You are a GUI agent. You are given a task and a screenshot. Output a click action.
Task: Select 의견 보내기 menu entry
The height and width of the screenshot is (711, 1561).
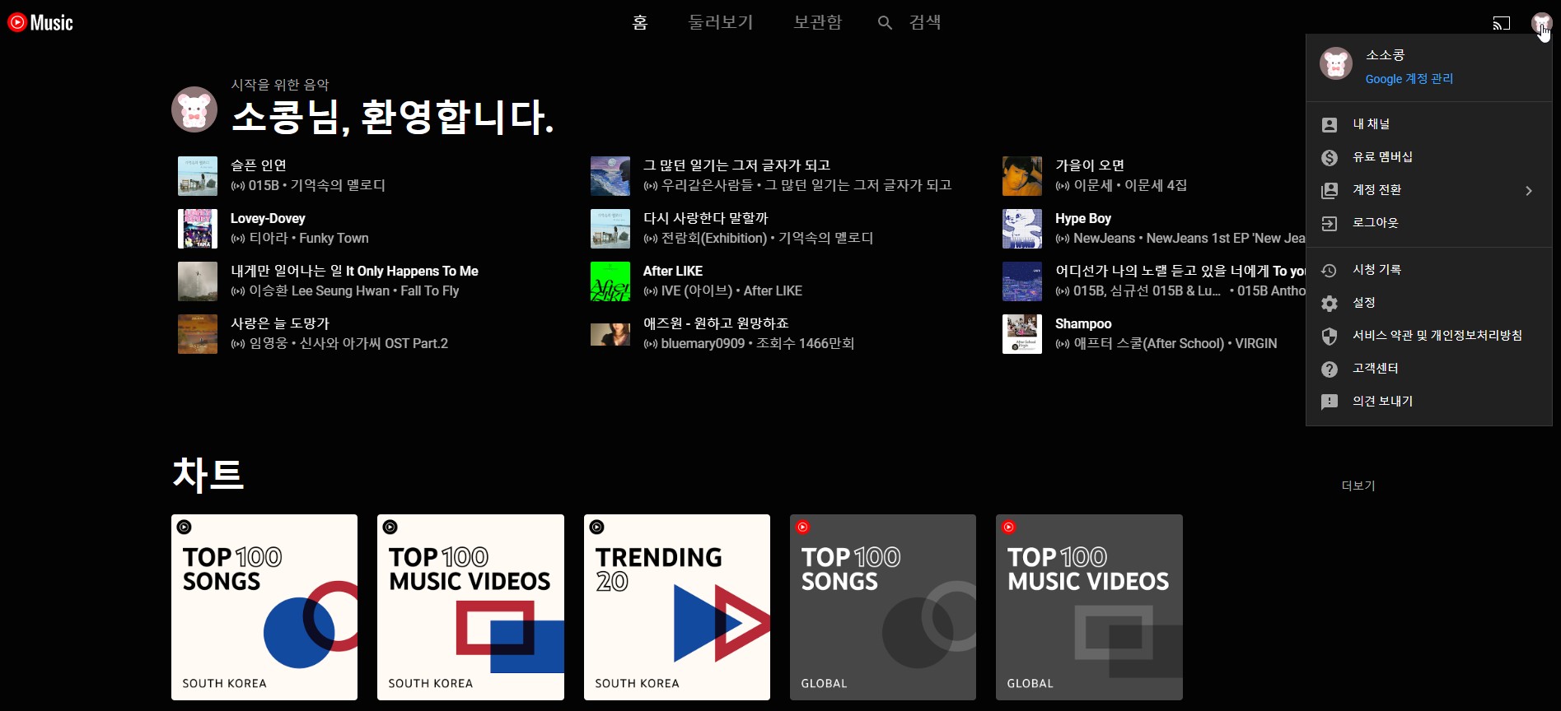[1429, 402]
